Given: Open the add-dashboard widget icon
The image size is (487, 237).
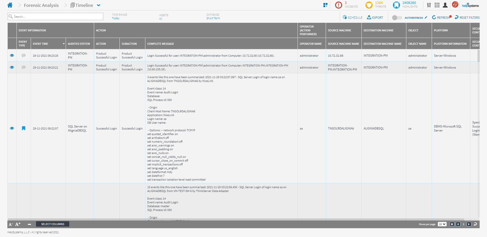Looking at the screenshot, I should pos(325,5).
